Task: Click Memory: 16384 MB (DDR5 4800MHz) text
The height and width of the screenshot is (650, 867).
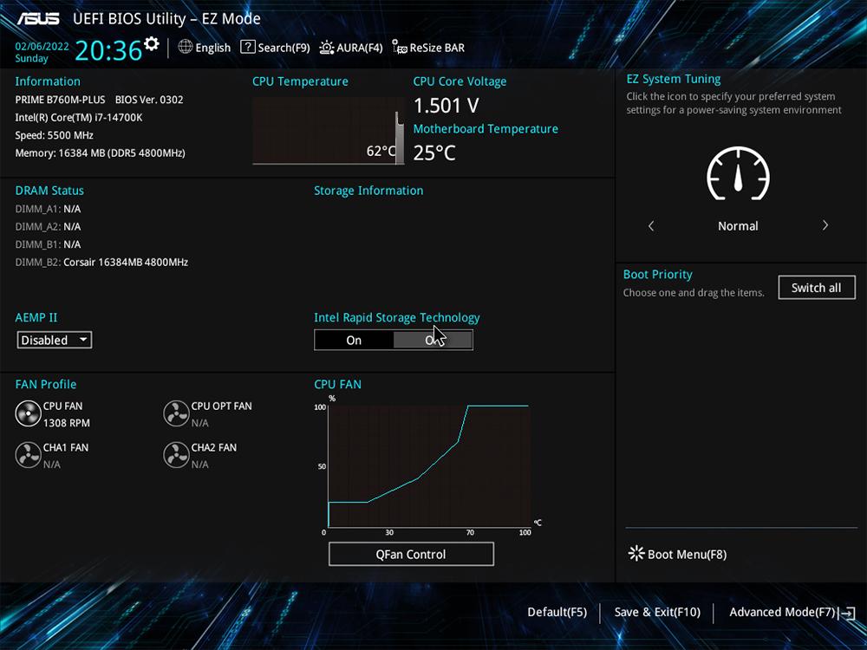Action: pos(100,153)
